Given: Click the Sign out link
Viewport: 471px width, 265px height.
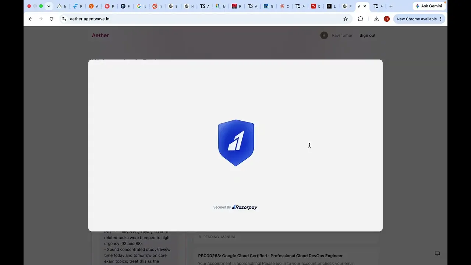Looking at the screenshot, I should pos(367,35).
